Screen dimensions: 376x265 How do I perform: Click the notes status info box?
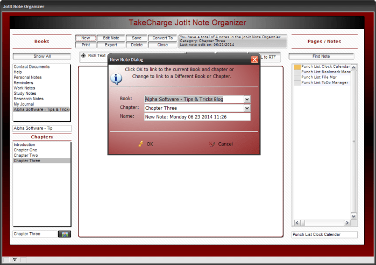[232, 41]
